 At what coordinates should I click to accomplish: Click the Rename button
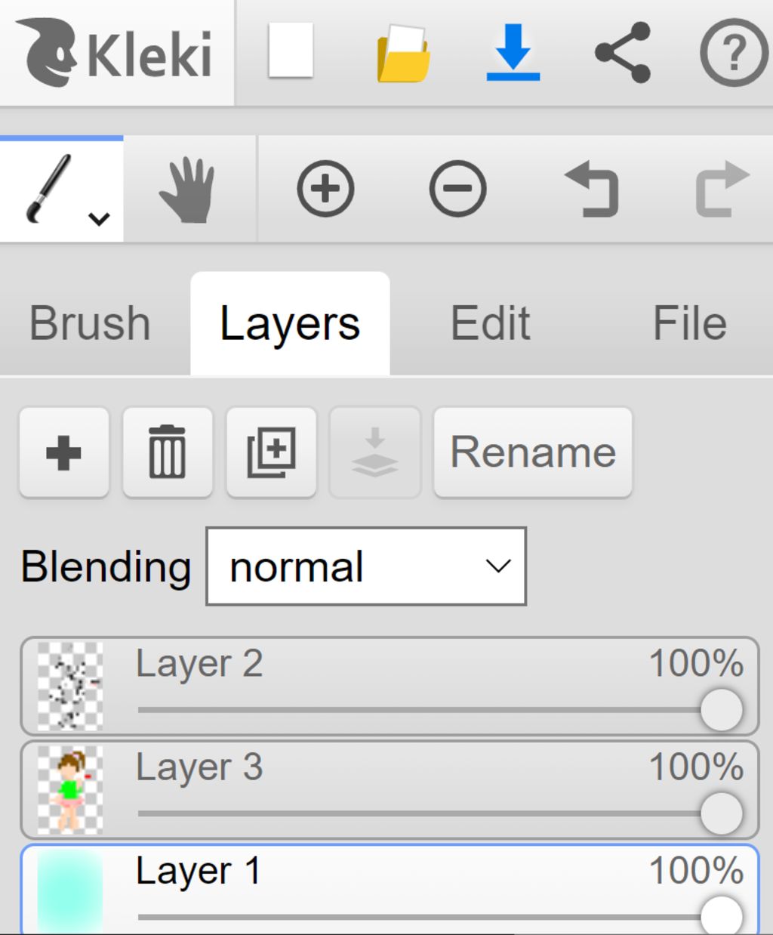click(x=533, y=452)
